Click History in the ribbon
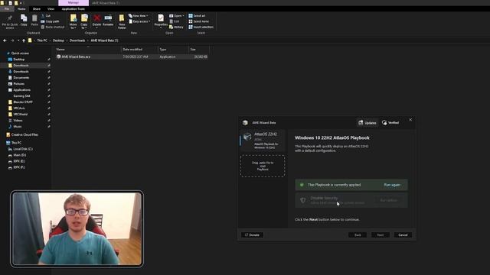 [176, 27]
